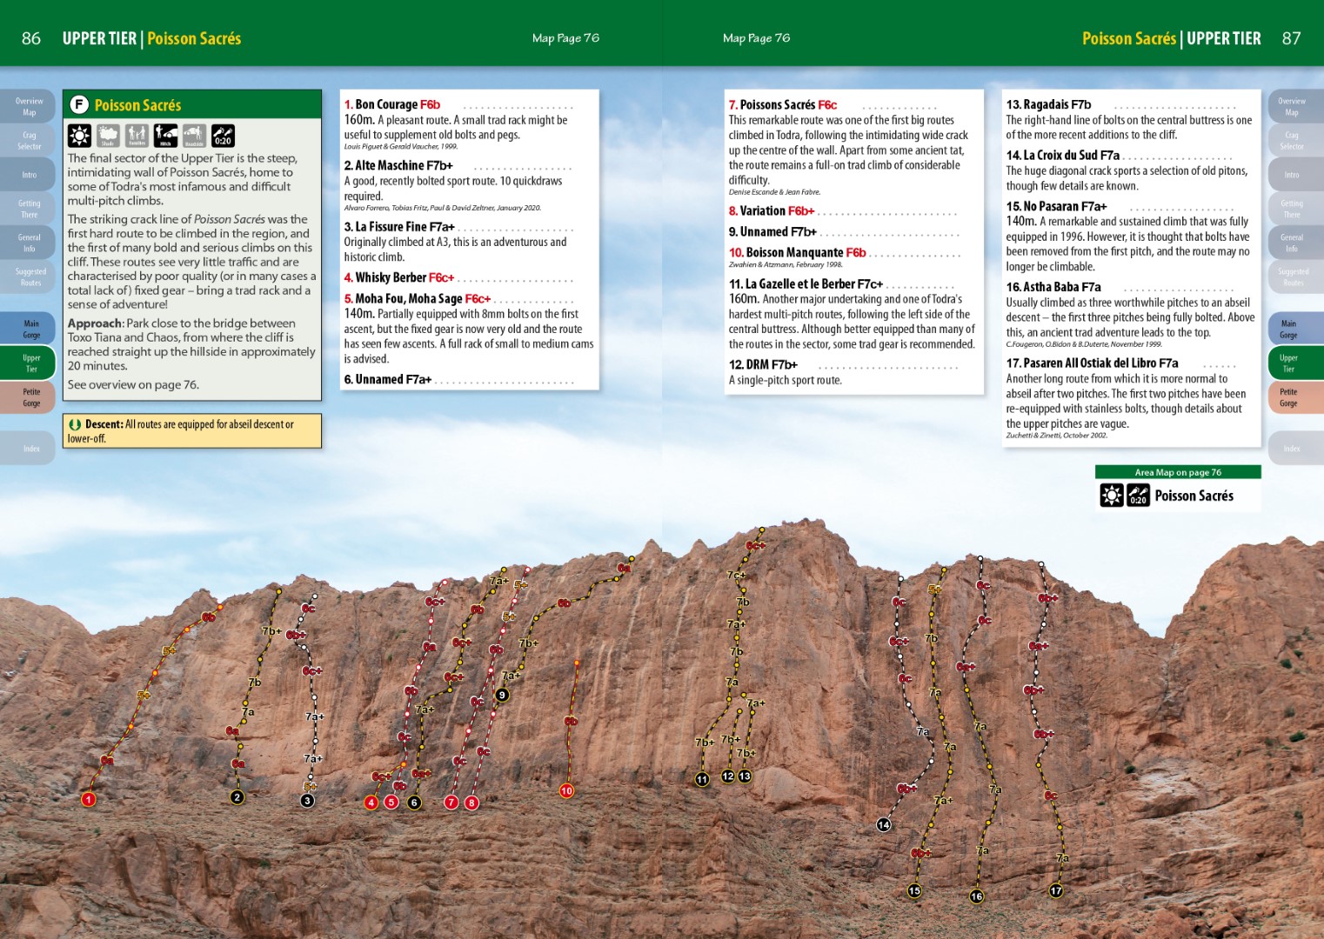Click the sun icon beside the Area Map label
Image resolution: width=1324 pixels, height=939 pixels.
pos(1112,496)
